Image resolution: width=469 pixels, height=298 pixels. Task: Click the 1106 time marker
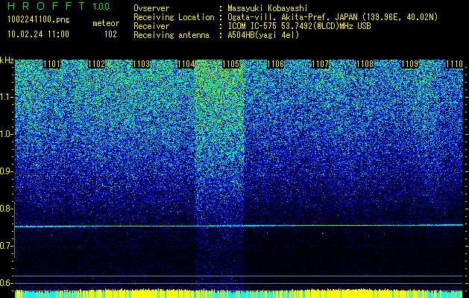pos(275,64)
